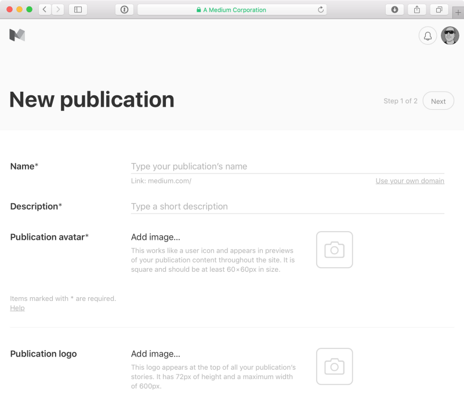
Task: Follow the Use your own domain link
Action: point(409,181)
